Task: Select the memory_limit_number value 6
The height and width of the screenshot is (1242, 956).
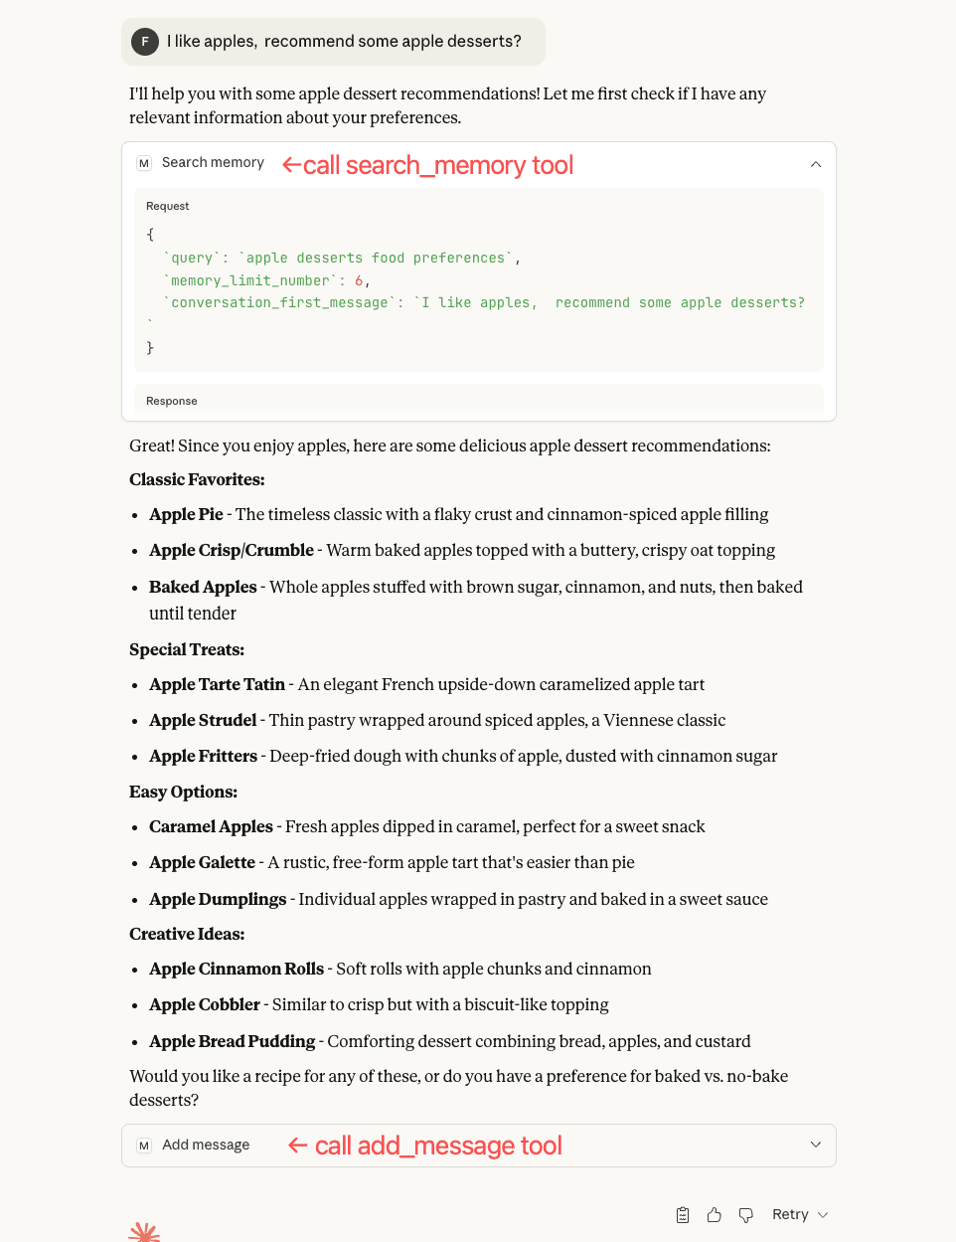Action: [x=359, y=280]
